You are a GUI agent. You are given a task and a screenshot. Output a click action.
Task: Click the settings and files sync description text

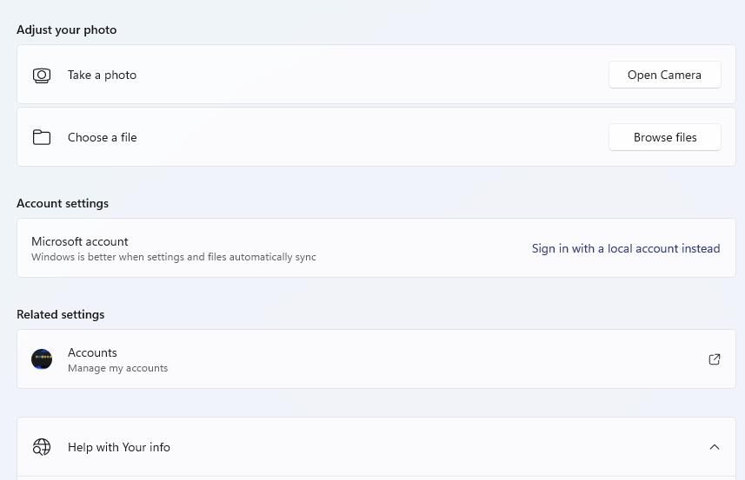[x=174, y=257]
